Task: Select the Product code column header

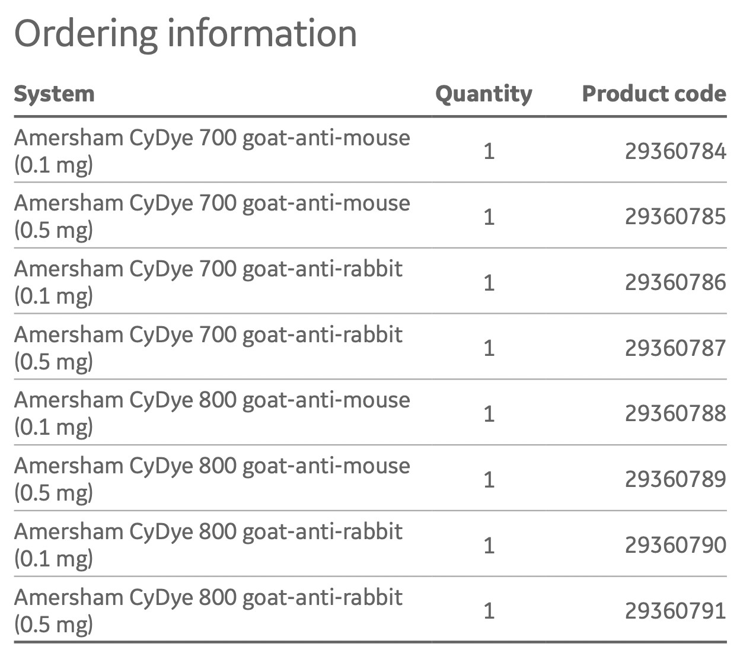Action: [x=654, y=94]
